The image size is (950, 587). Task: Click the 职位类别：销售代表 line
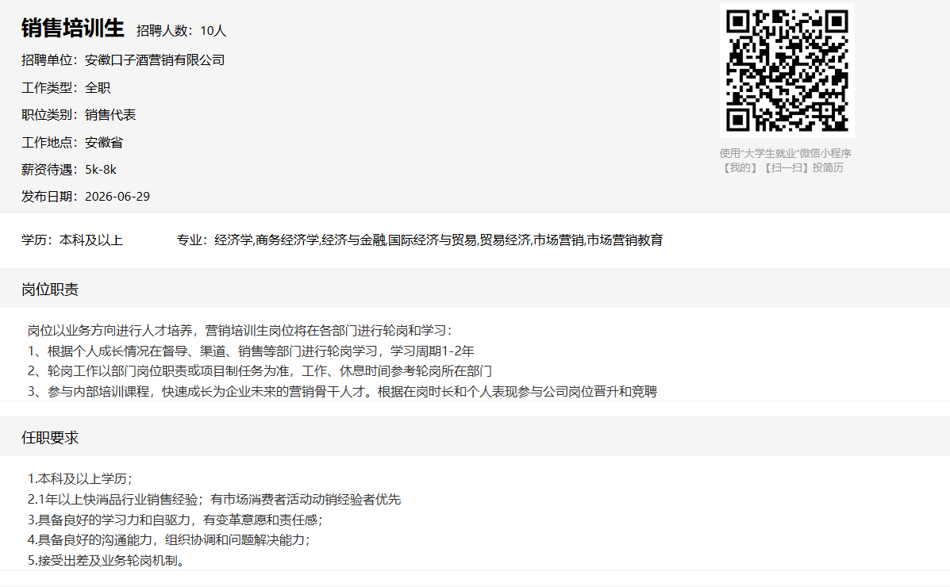79,115
